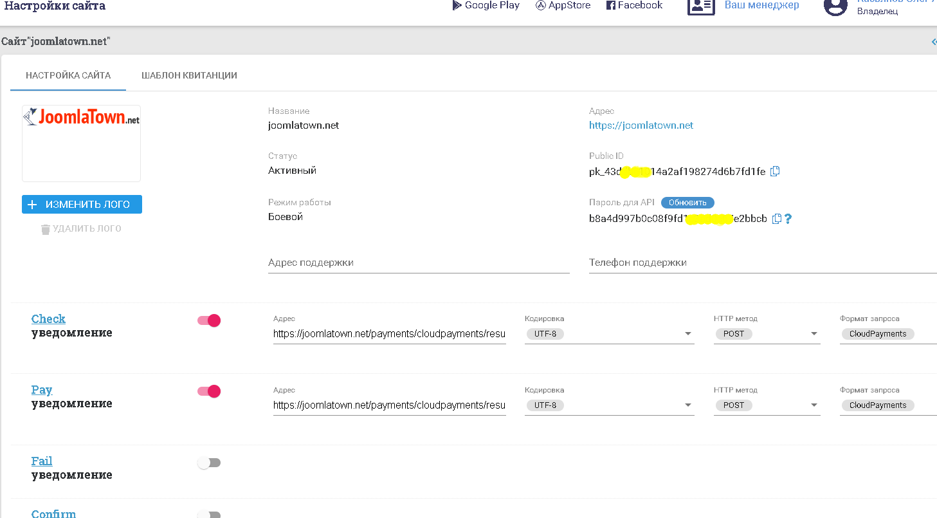The image size is (937, 518).
Task: Disable the Check notification toggle
Action: pyautogui.click(x=209, y=320)
